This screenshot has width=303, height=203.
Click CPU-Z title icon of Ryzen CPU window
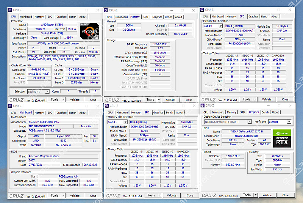pos(10,10)
